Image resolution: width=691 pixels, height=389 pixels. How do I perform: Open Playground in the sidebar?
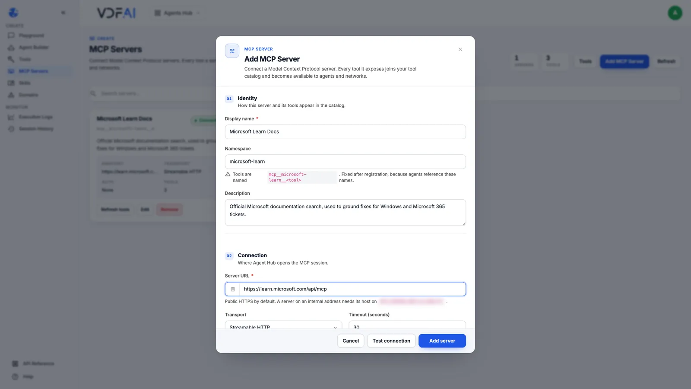[x=32, y=35]
